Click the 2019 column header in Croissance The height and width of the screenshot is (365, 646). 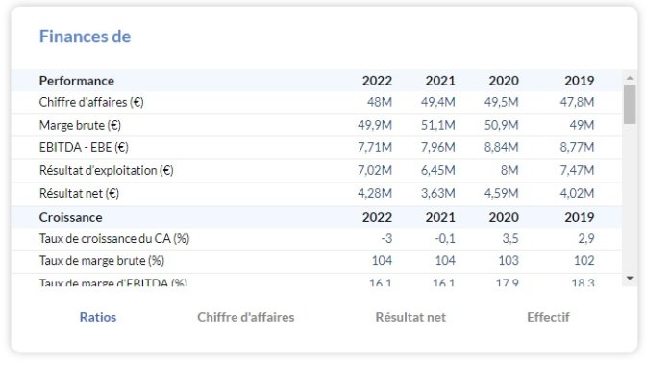click(580, 217)
